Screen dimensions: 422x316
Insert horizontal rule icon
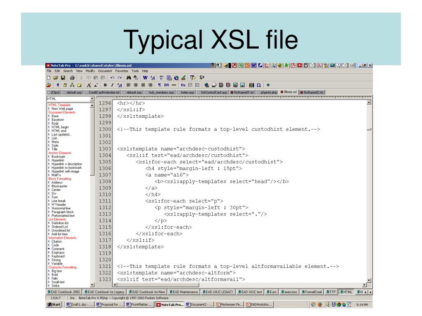174,85
